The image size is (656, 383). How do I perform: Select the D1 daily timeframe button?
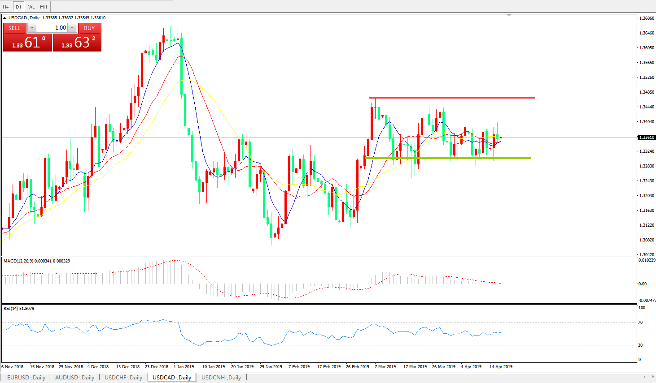18,7
